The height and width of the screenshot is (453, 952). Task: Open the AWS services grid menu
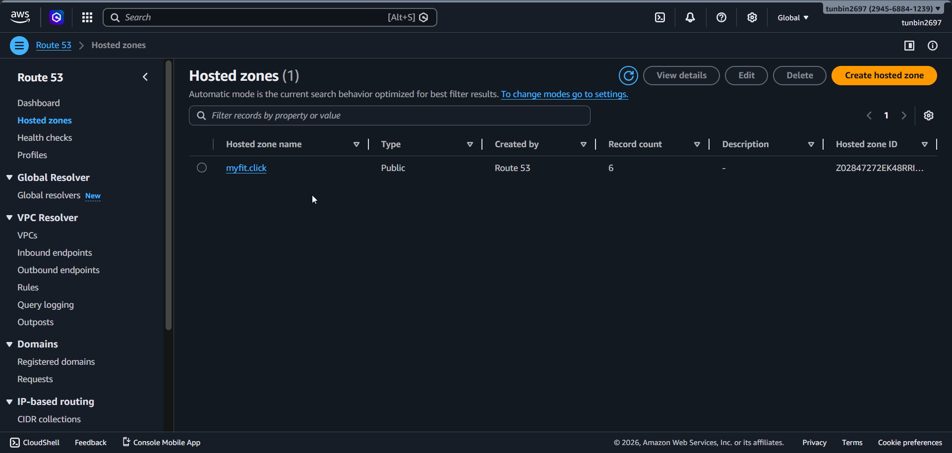pyautogui.click(x=87, y=17)
